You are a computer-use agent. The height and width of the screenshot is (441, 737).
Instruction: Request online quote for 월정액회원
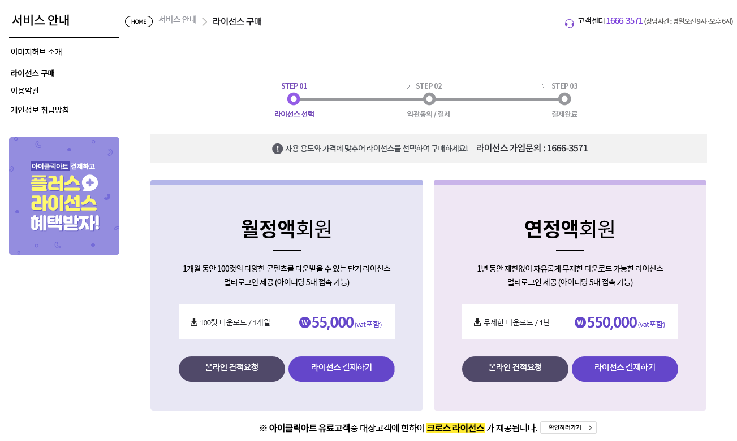pos(232,369)
